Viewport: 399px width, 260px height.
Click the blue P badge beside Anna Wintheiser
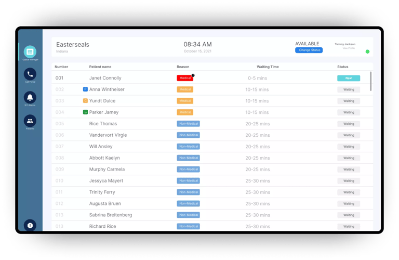click(86, 89)
